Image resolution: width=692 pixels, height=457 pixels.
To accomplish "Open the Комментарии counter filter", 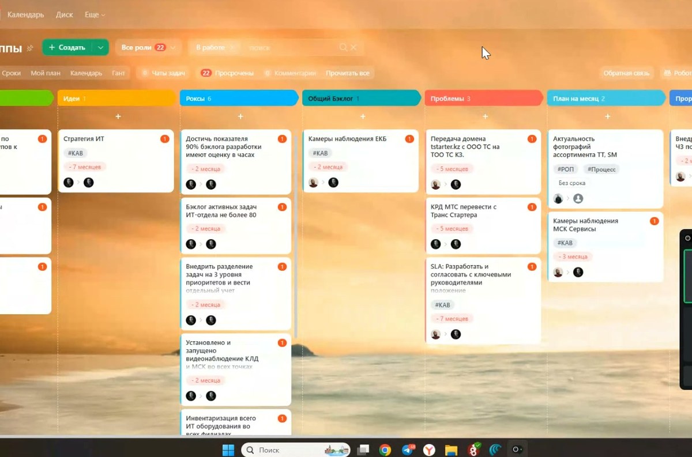I will tap(290, 73).
